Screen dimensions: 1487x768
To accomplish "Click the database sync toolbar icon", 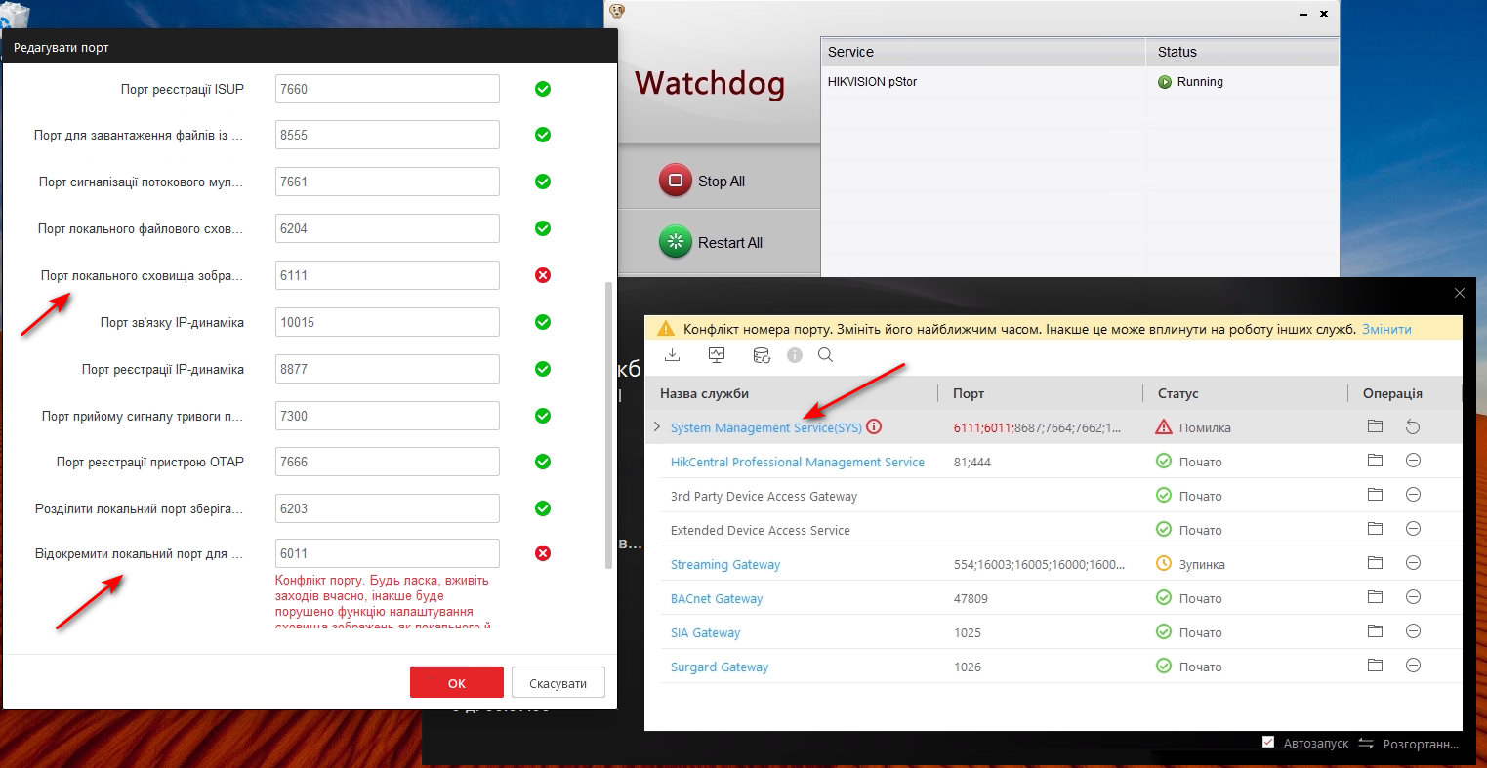I will coord(762,355).
